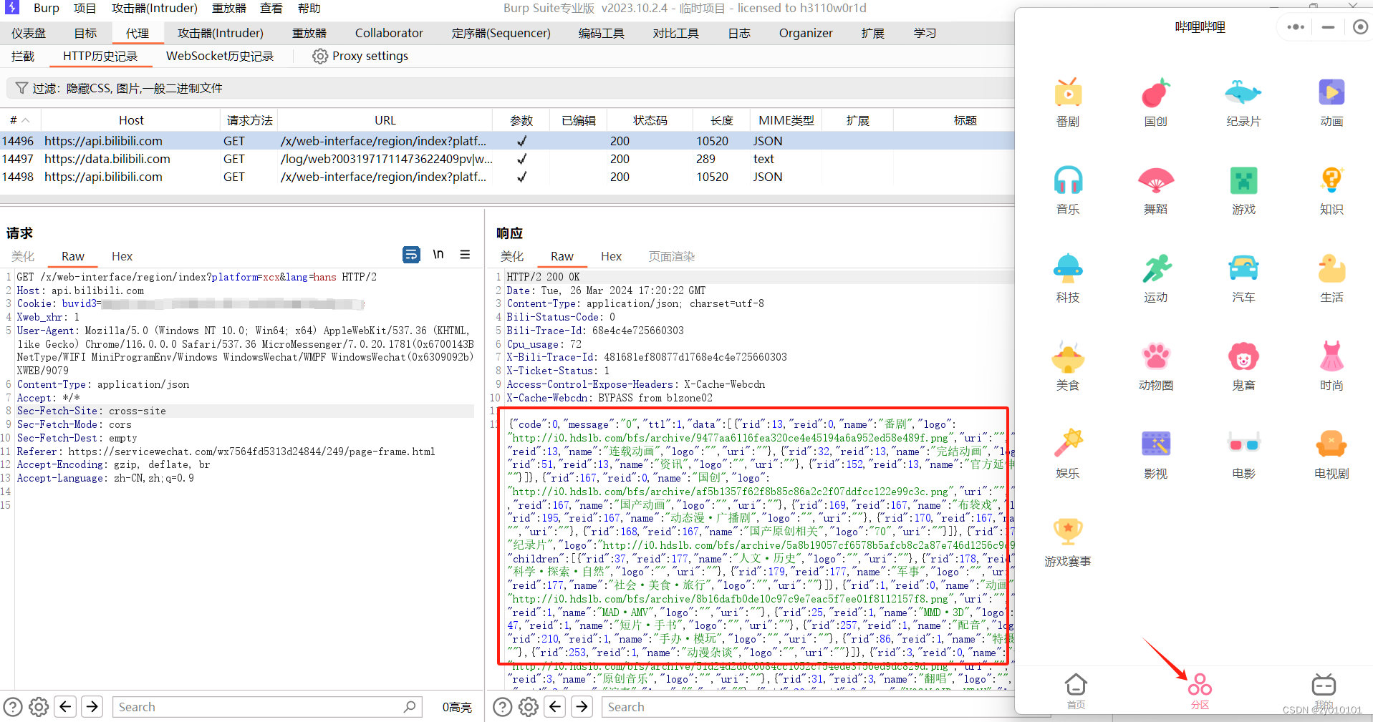Switch to the 重放器 tab
This screenshot has height=722, width=1373.
(309, 33)
